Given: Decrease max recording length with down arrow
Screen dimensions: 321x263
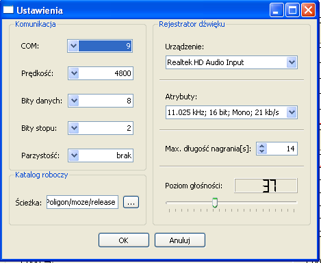Looking at the screenshot, I should pos(262,151).
